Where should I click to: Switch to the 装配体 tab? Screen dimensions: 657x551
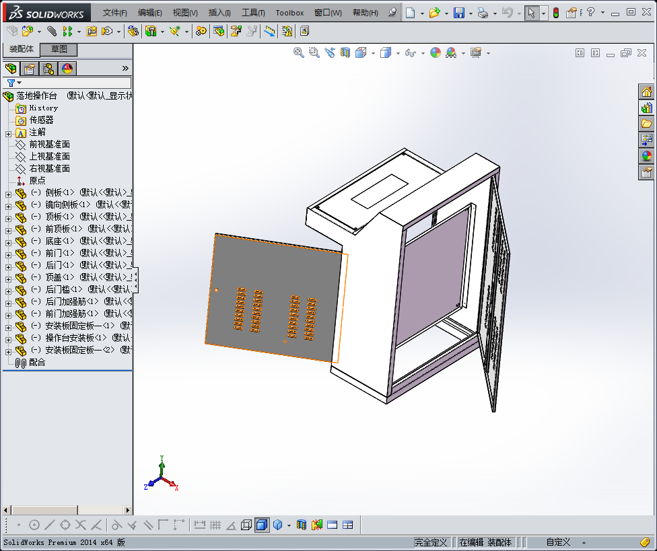(x=22, y=49)
